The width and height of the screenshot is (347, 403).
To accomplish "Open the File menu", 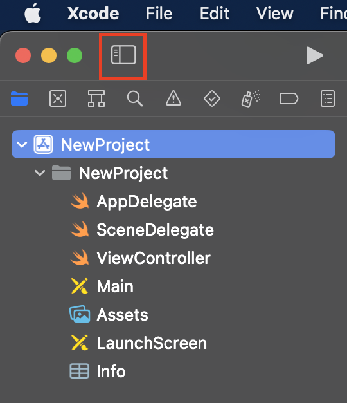I will click(x=159, y=14).
